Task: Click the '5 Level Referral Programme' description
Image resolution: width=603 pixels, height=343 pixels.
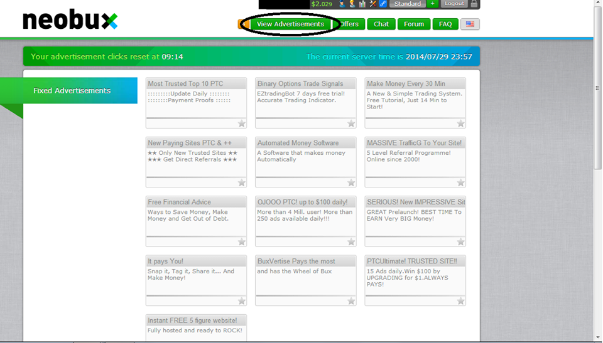Action: point(408,156)
